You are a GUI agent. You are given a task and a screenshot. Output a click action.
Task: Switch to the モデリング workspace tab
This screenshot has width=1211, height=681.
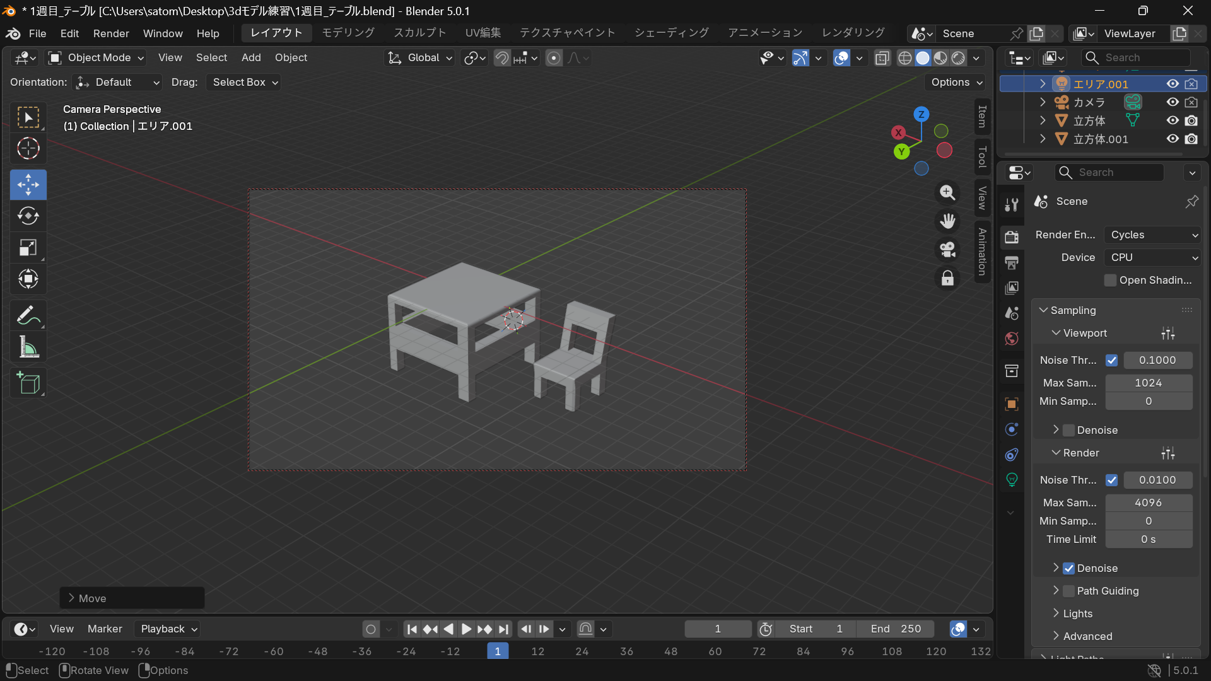point(348,33)
